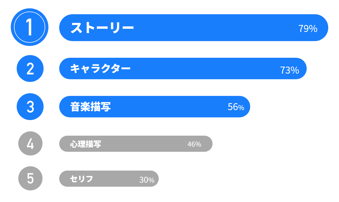The height and width of the screenshot is (202, 339).
Task: Click the gray rank 4 circle
Action: click(x=30, y=143)
